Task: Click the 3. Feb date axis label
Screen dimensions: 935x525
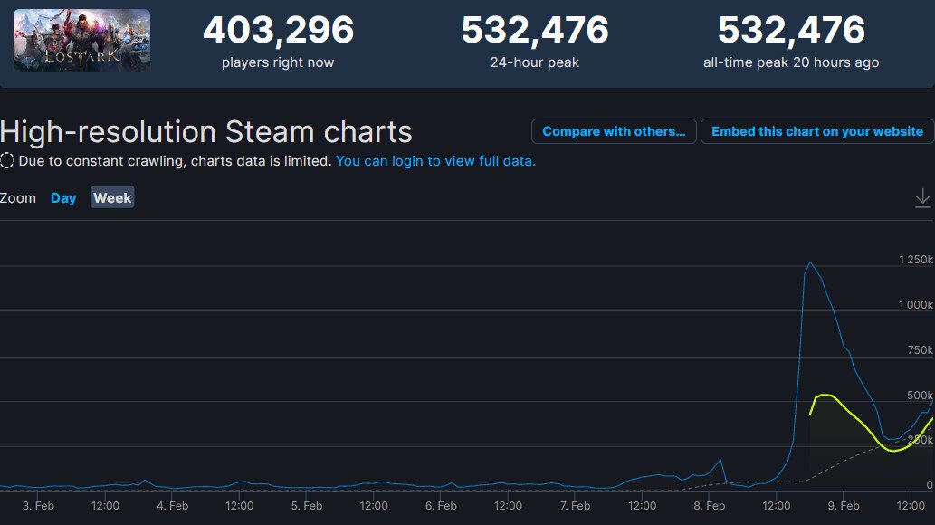Action: click(38, 506)
